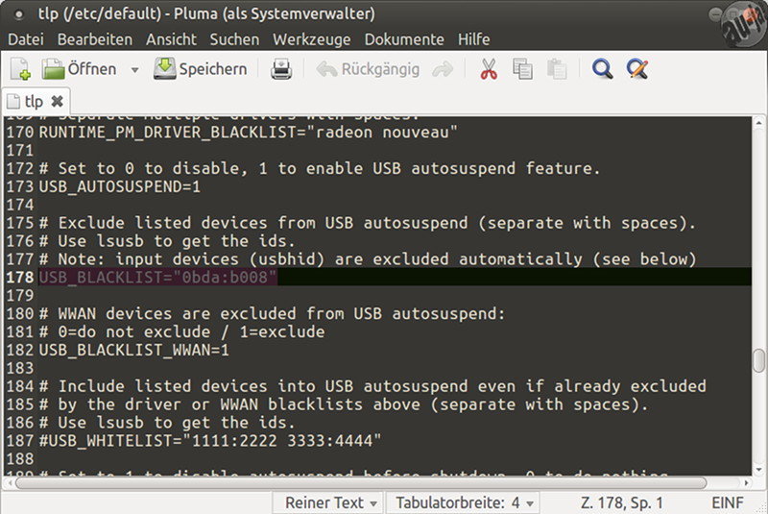Click scroll down arrow of vertical scrollbar
Image resolution: width=768 pixels, height=514 pixels.
click(x=758, y=470)
